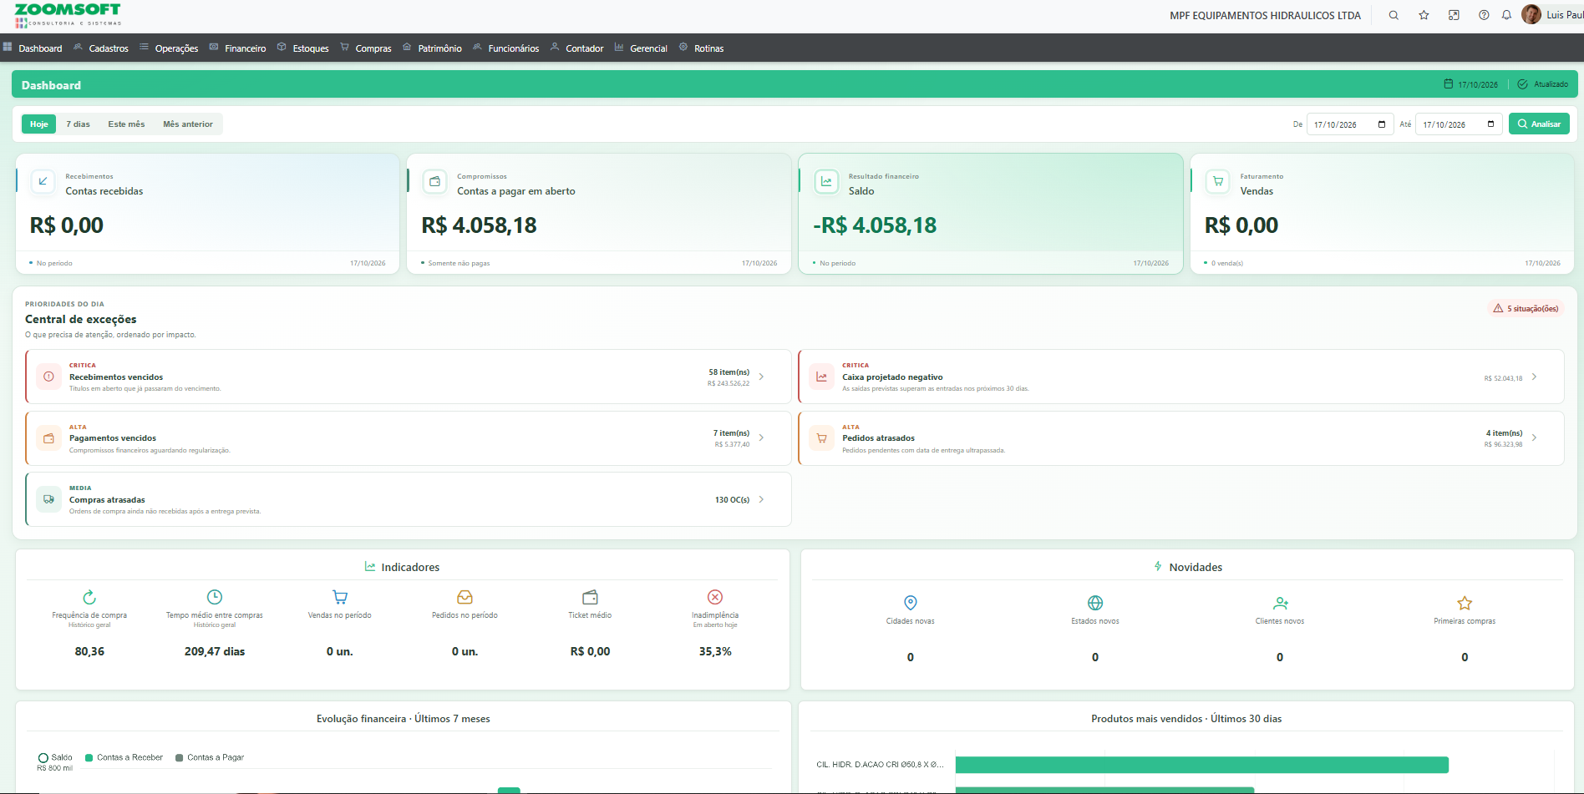This screenshot has height=794, width=1584.
Task: Toggle Contas a Pagar legend entry
Action: [210, 757]
